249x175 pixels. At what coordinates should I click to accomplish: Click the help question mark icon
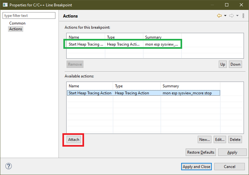9,166
